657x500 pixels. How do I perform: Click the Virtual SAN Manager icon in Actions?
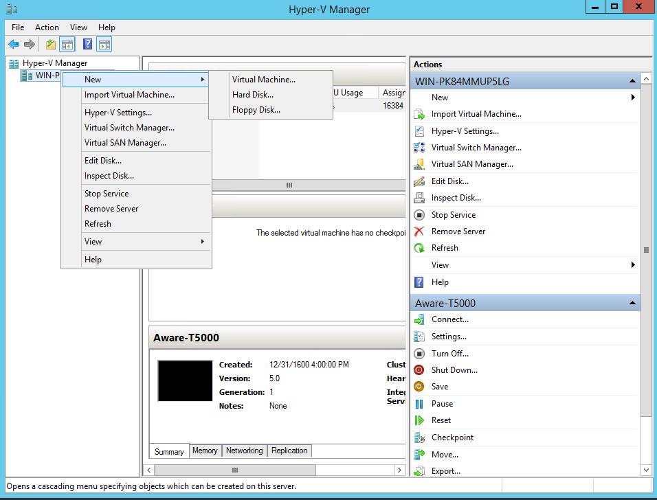pos(419,164)
